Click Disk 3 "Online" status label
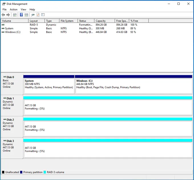194x180 pixels. 7,151
